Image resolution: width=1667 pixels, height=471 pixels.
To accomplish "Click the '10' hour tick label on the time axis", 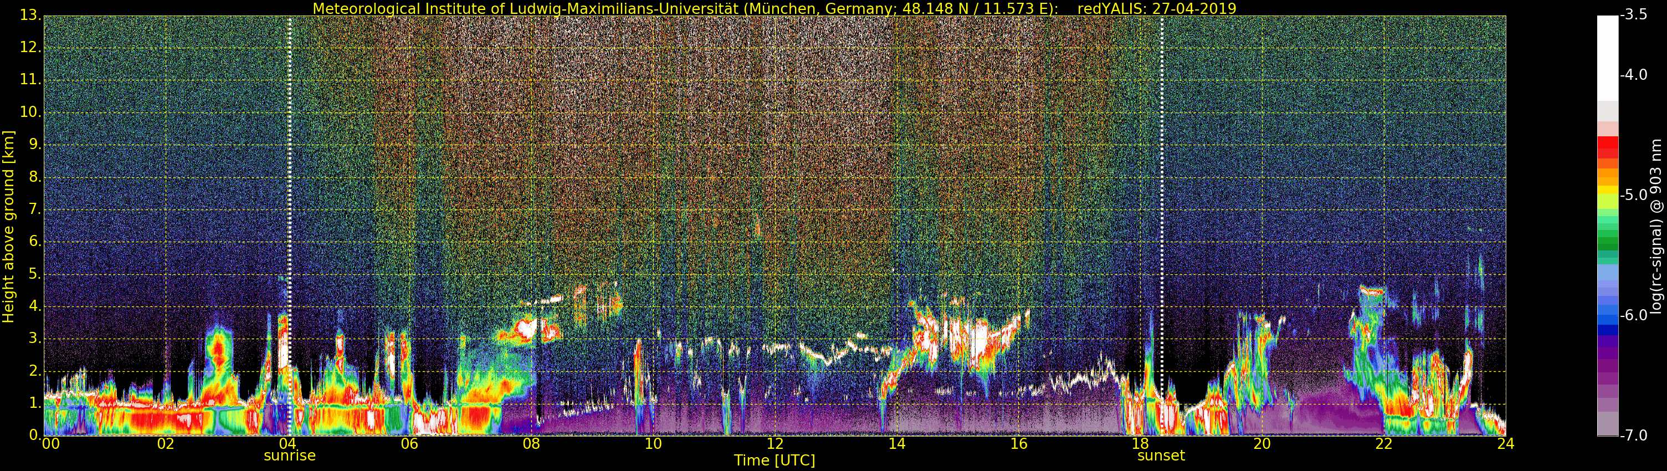I will tap(653, 444).
